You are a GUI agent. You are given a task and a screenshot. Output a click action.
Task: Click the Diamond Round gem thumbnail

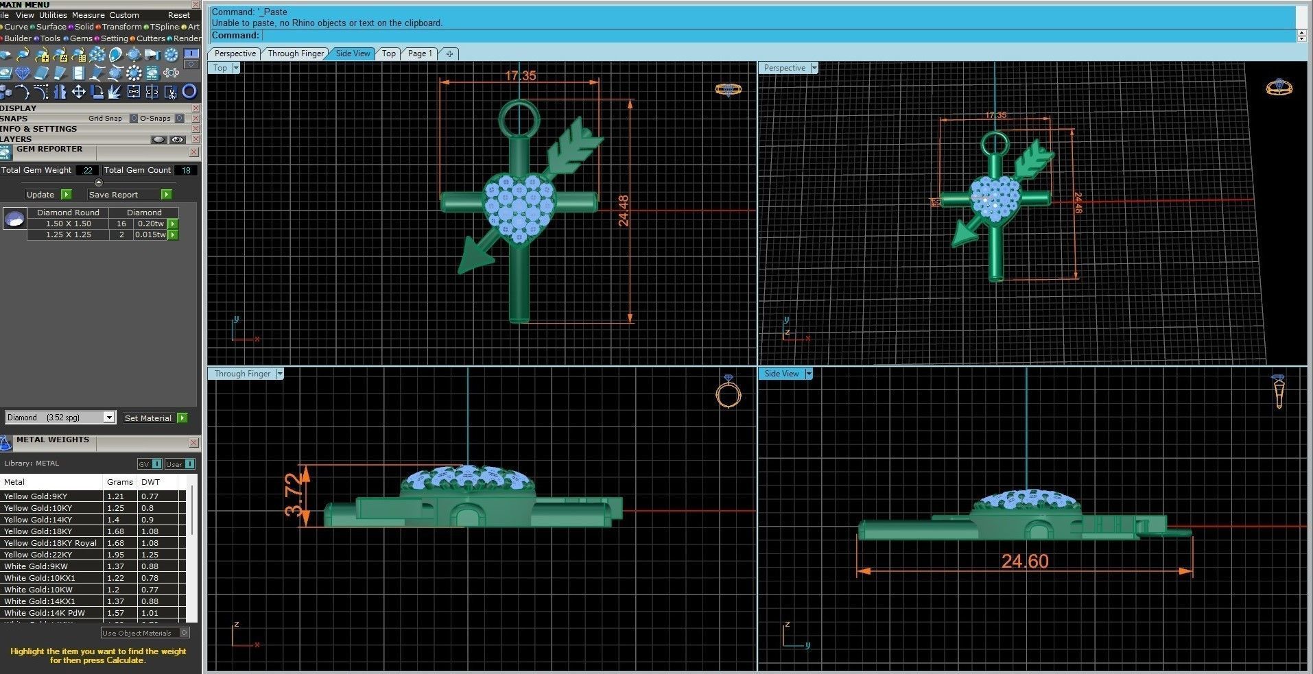pos(14,219)
